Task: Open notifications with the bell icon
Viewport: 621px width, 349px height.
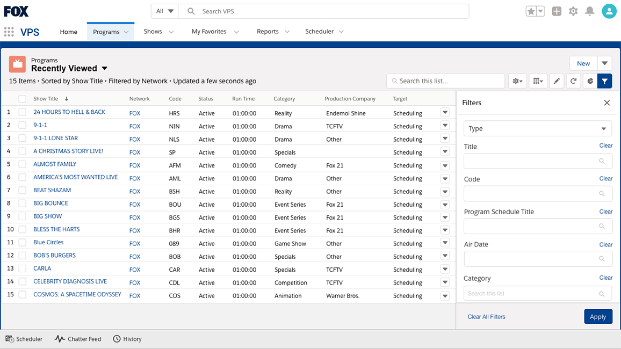Action: pyautogui.click(x=590, y=11)
